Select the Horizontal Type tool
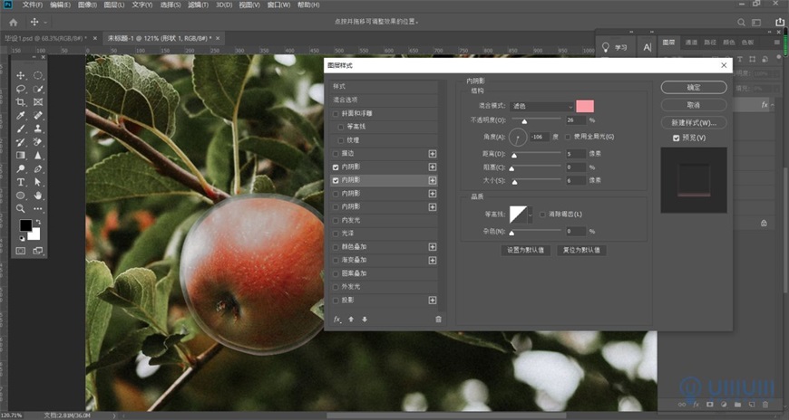The height and width of the screenshot is (420, 789). pyautogui.click(x=21, y=182)
